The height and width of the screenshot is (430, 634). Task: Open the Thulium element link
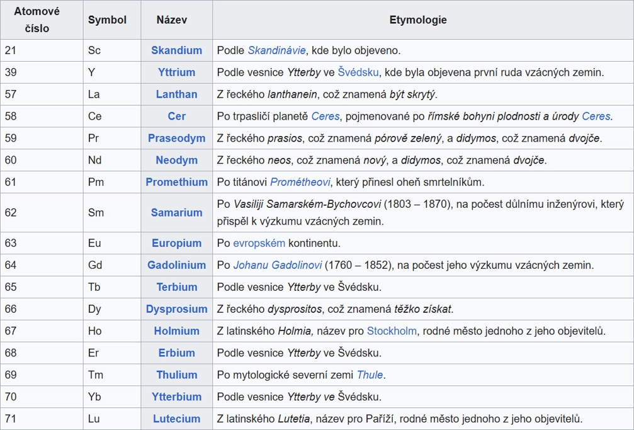tap(176, 375)
